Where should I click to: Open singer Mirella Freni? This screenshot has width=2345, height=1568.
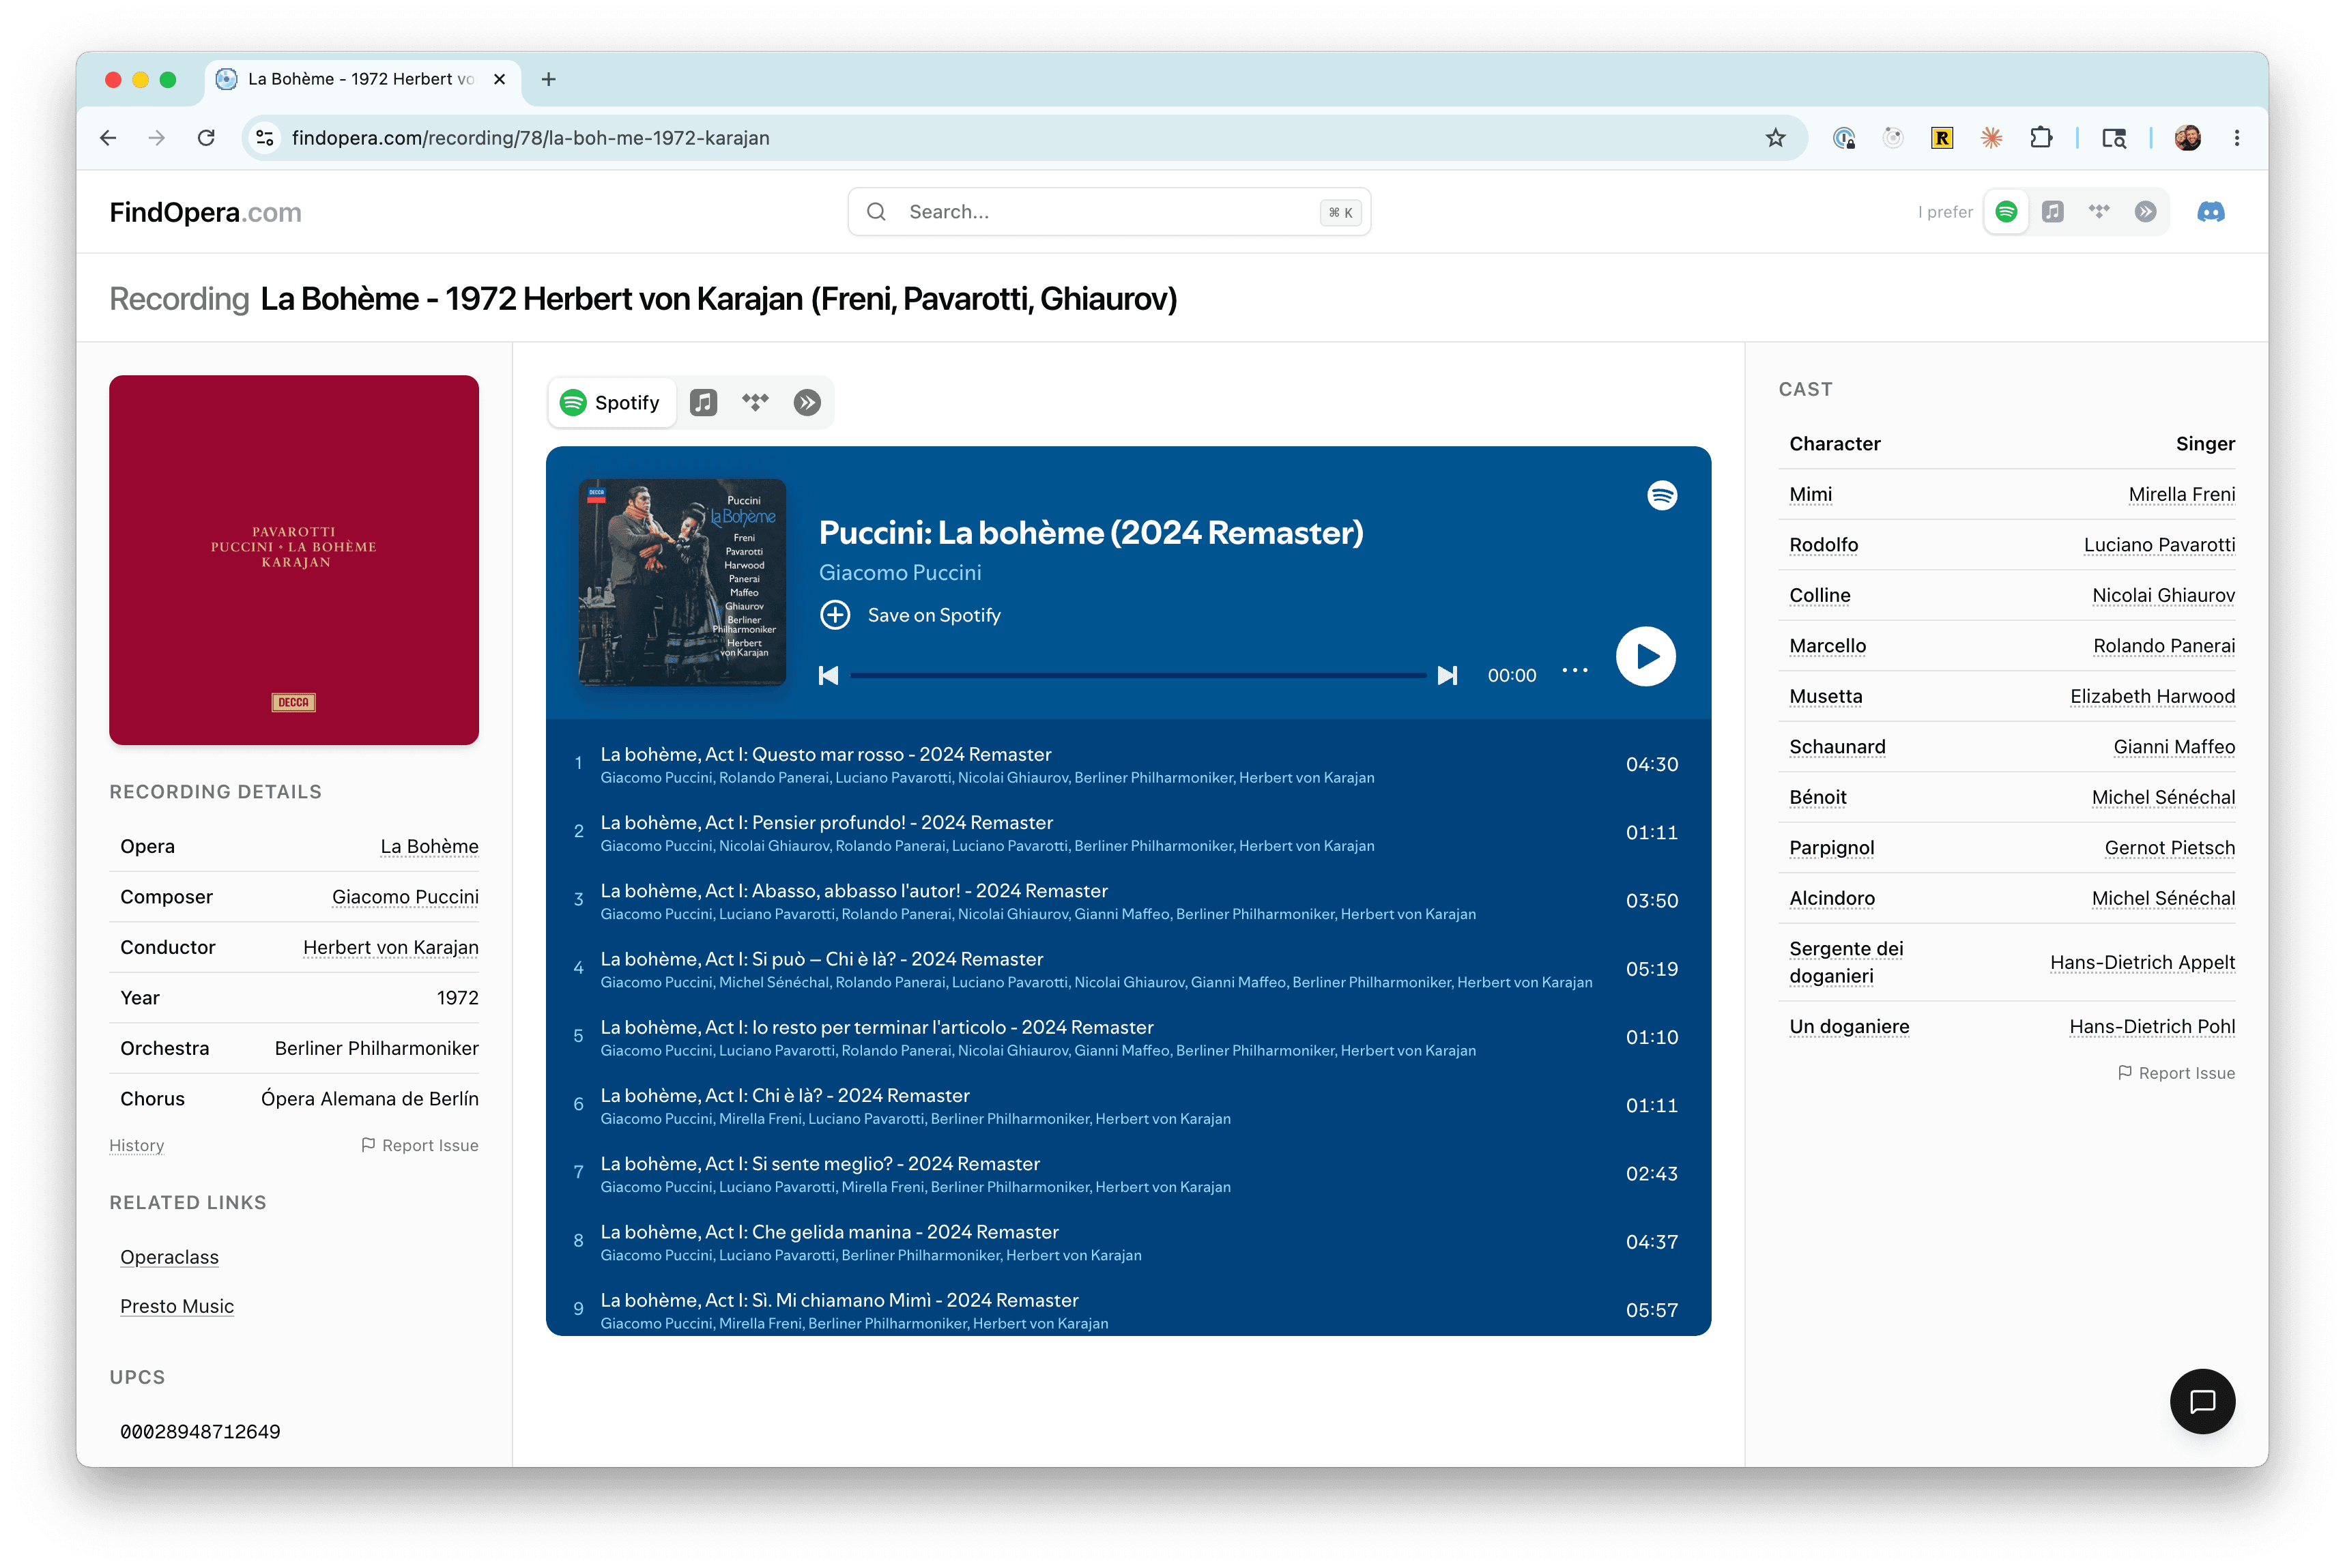click(x=2182, y=495)
